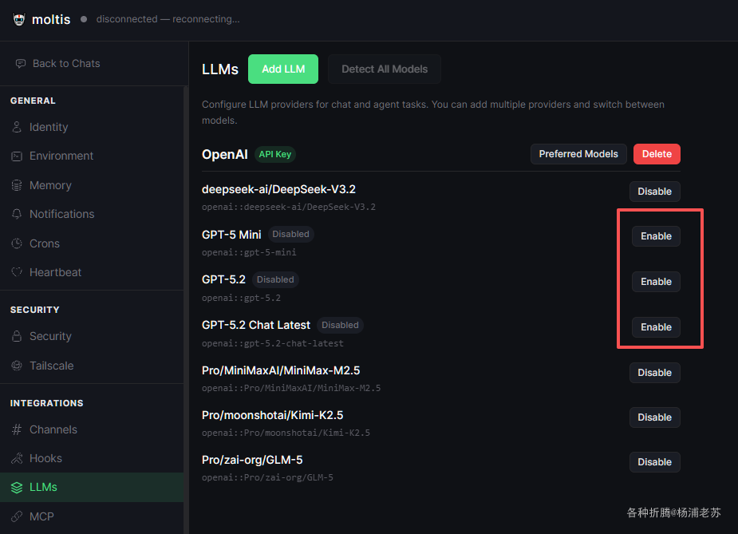Screen dimensions: 738x534
Task: Select Hooks in the sidebar
Action: click(x=92, y=458)
